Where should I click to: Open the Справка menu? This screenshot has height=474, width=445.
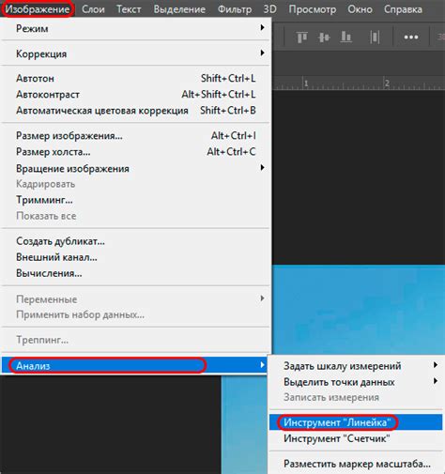tap(403, 9)
